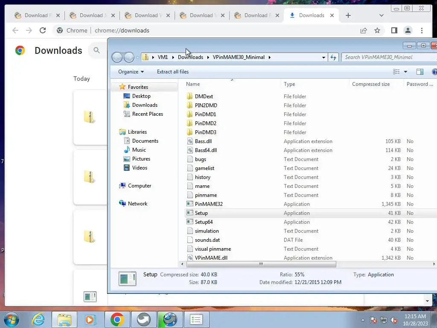Reload the Chrome downloads page
Image resolution: width=437 pixels, height=328 pixels.
click(43, 30)
